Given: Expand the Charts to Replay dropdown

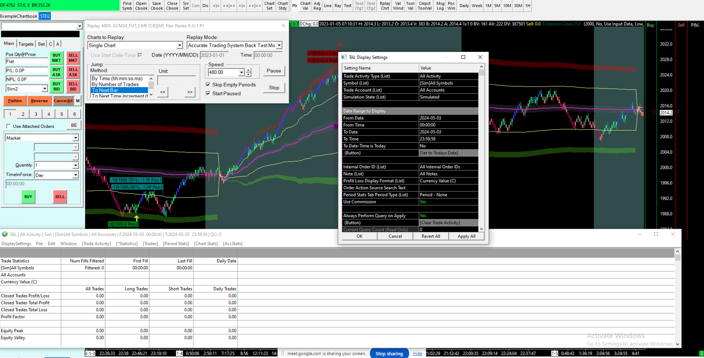Looking at the screenshot, I should (180, 45).
